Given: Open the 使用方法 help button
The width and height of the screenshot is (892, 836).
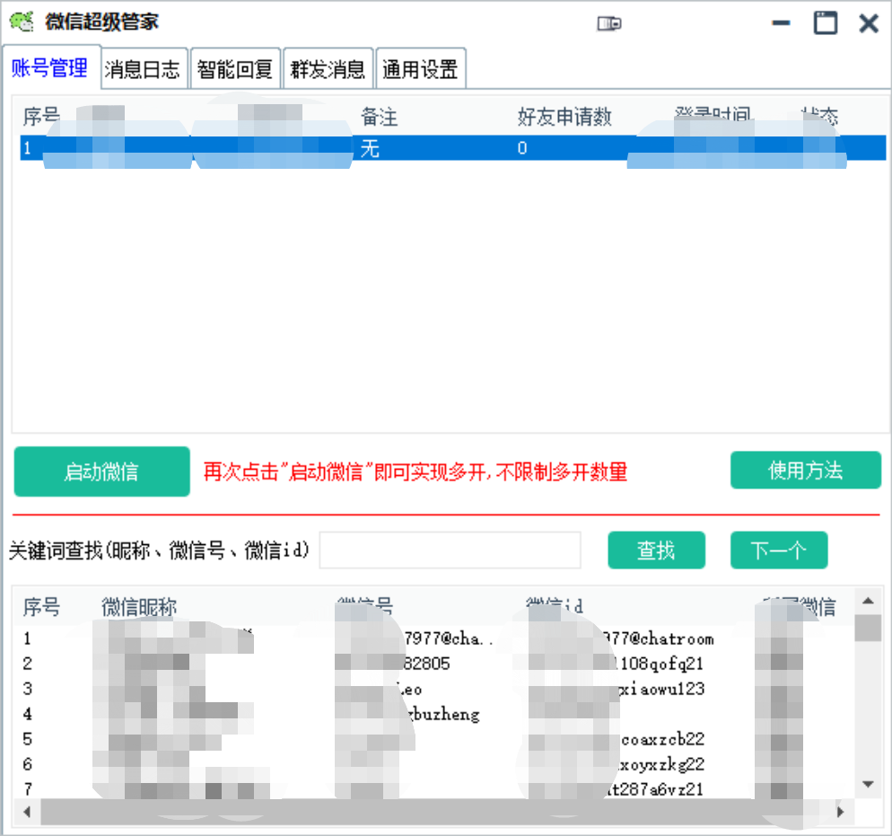Looking at the screenshot, I should pyautogui.click(x=806, y=470).
